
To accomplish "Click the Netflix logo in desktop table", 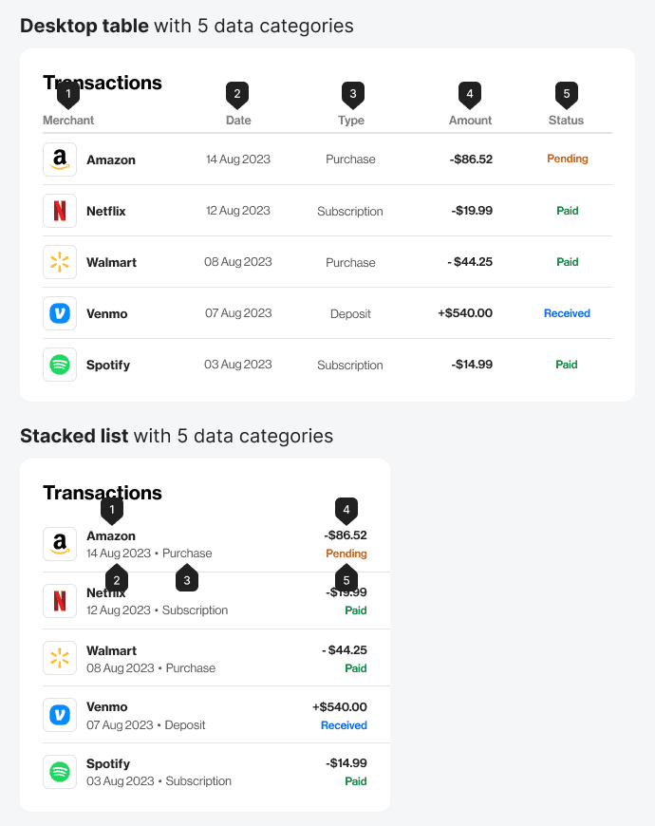I will tap(60, 211).
